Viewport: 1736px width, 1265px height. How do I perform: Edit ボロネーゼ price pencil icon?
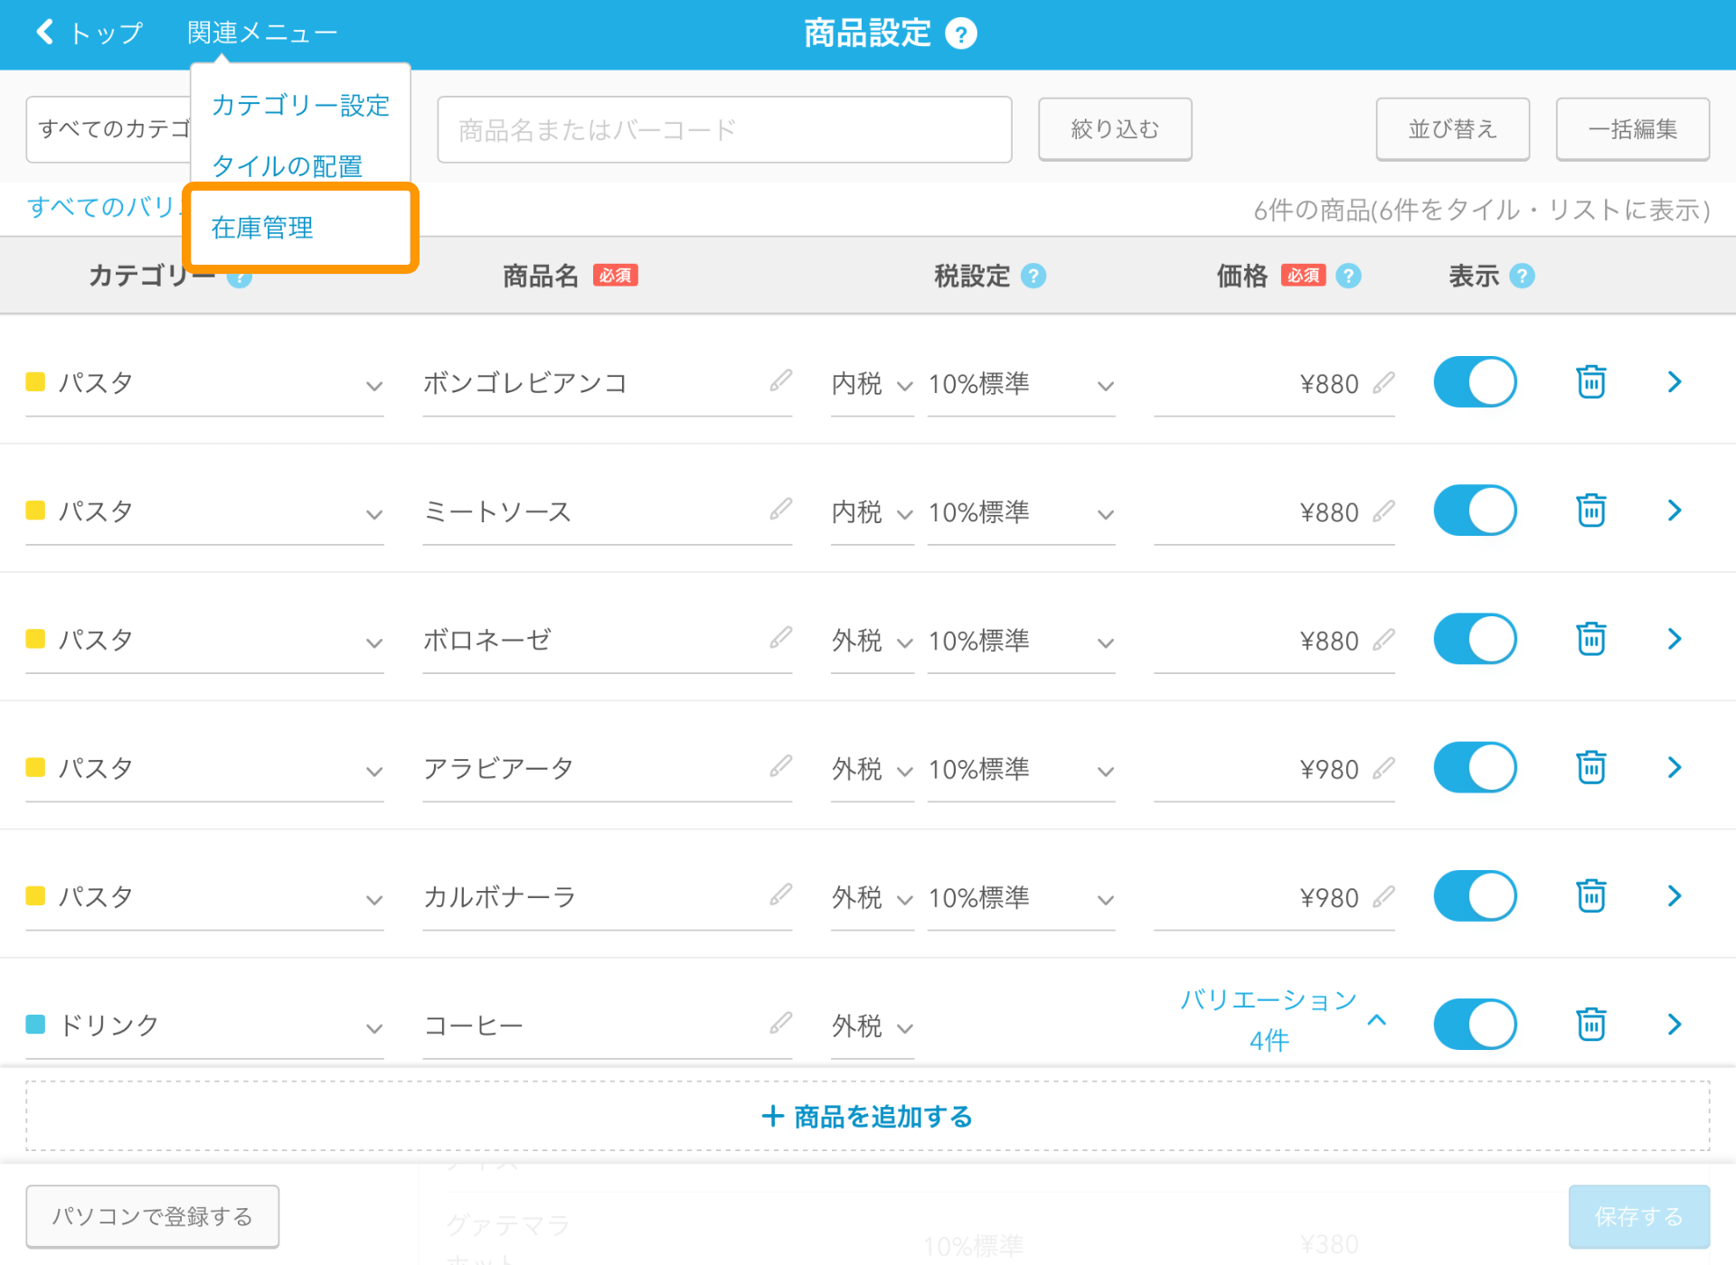tap(1383, 639)
